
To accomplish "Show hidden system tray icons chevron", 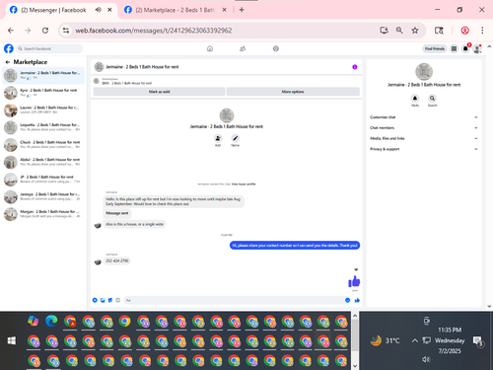I will 415,340.
